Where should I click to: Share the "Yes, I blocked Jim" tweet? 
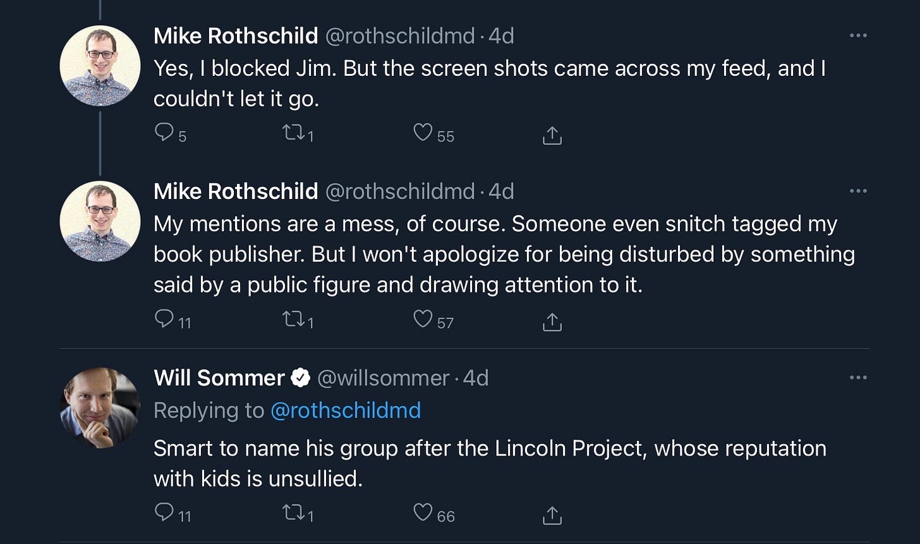[x=552, y=135]
